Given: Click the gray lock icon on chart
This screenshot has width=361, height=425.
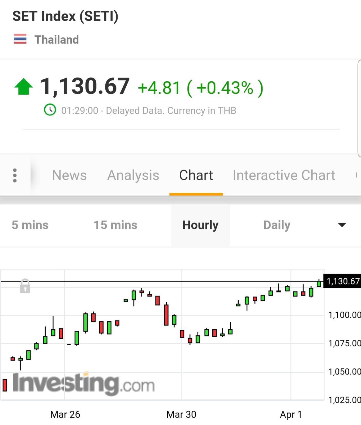Looking at the screenshot, I should [25, 286].
